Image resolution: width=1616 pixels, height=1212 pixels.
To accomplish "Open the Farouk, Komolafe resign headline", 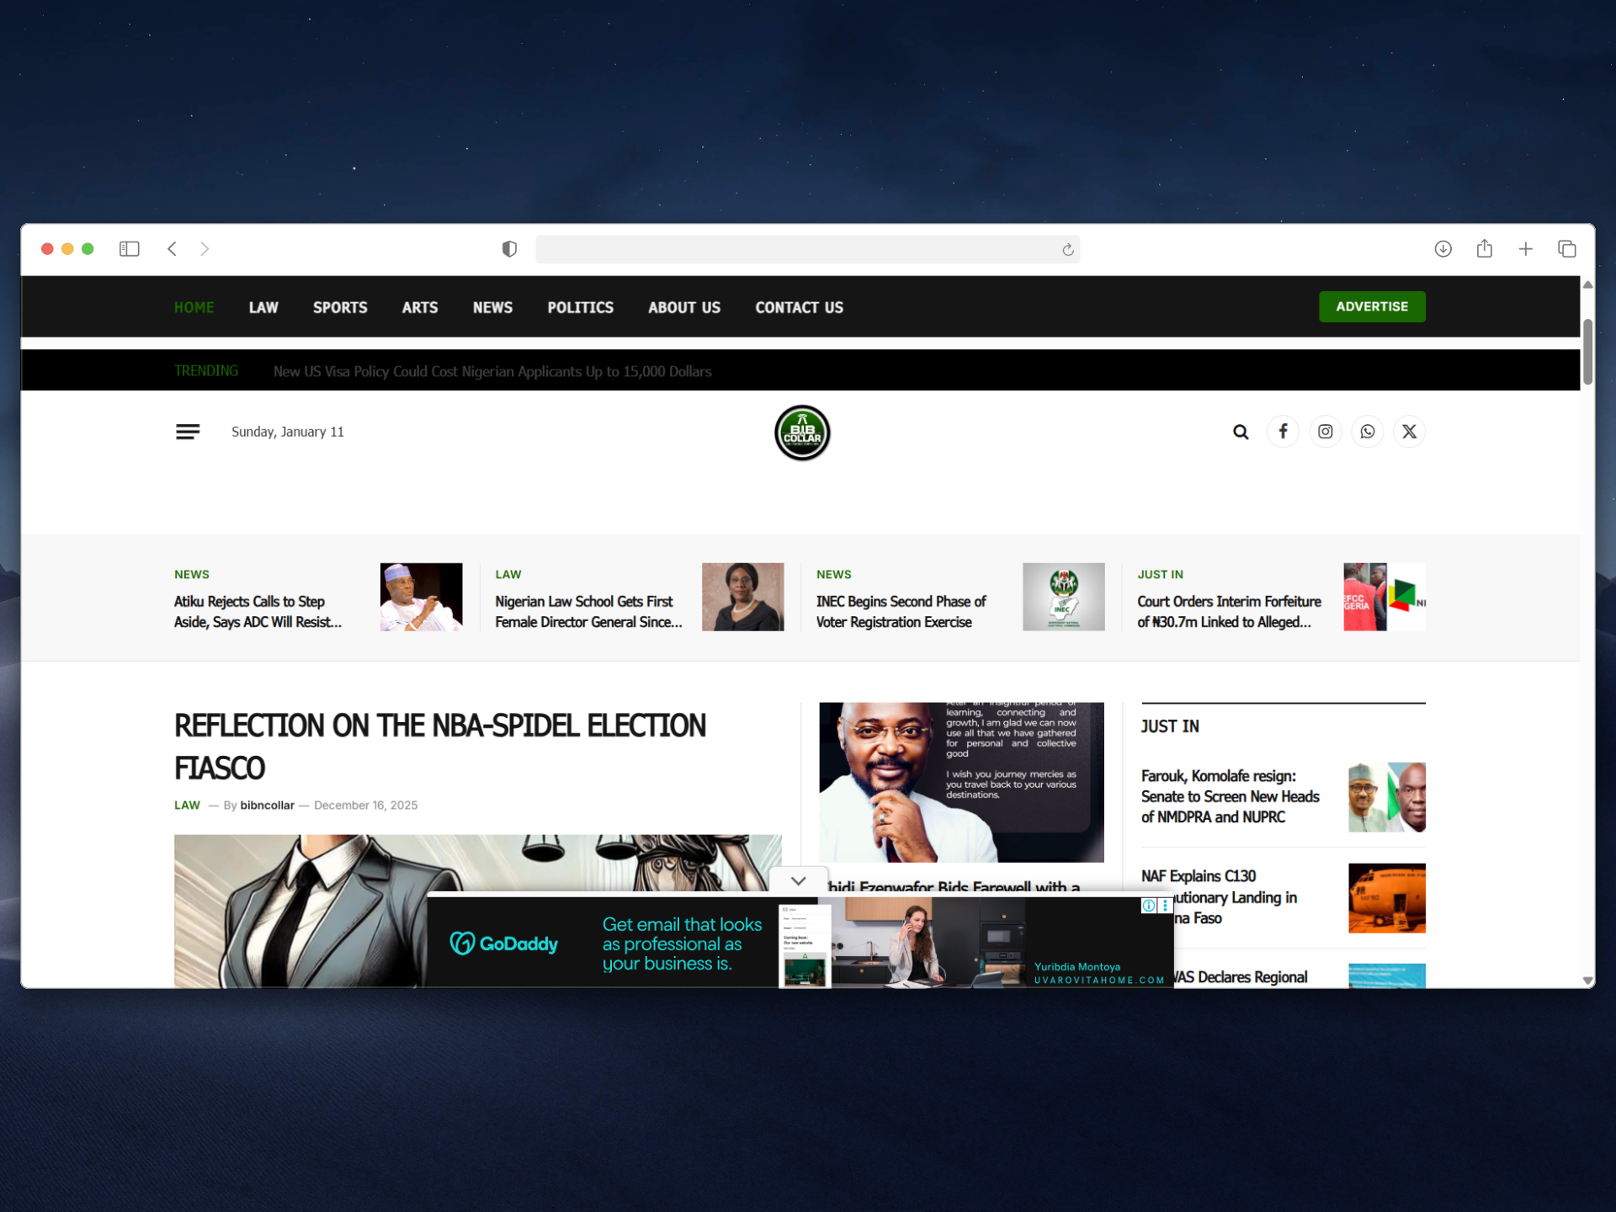I will pos(1230,796).
